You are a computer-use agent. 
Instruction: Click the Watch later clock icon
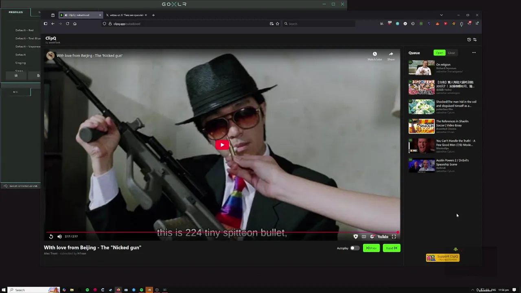(x=374, y=54)
